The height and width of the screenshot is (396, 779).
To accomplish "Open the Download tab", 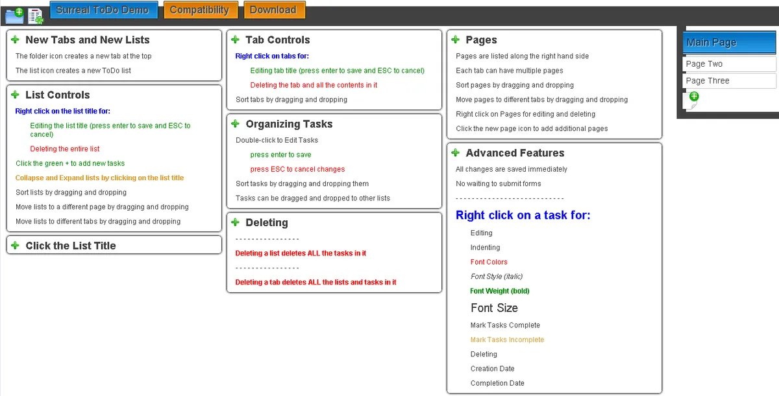I will [x=274, y=10].
